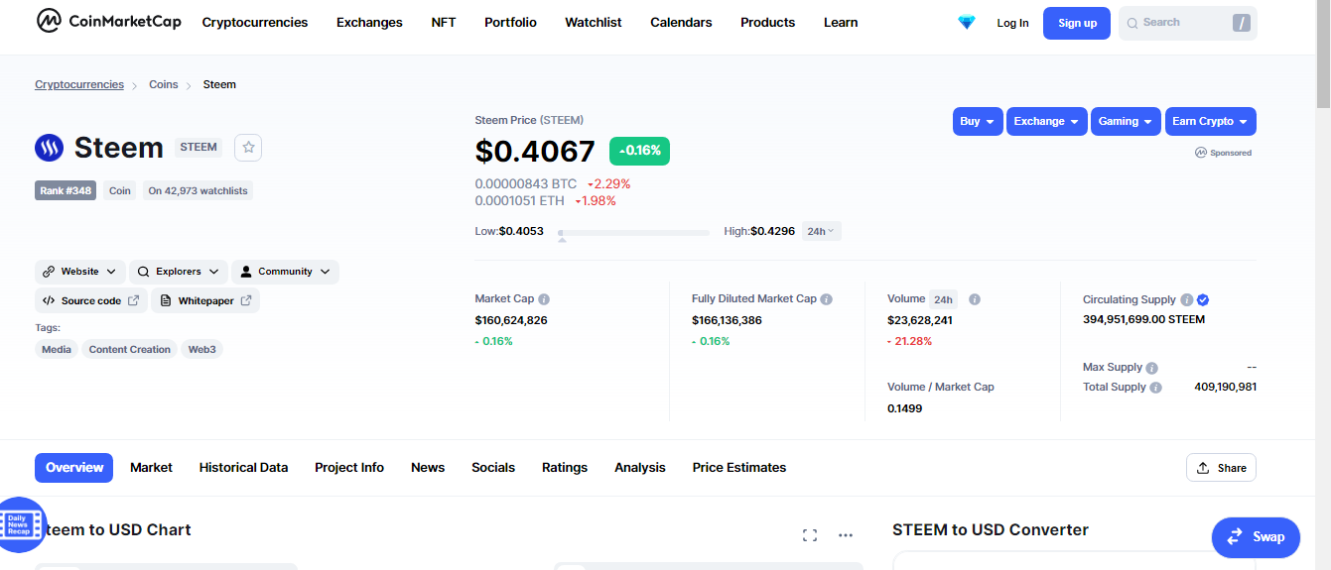
Task: Click the Sign up button
Action: 1077,23
